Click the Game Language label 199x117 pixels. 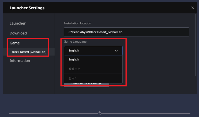pyautogui.click(x=75, y=42)
